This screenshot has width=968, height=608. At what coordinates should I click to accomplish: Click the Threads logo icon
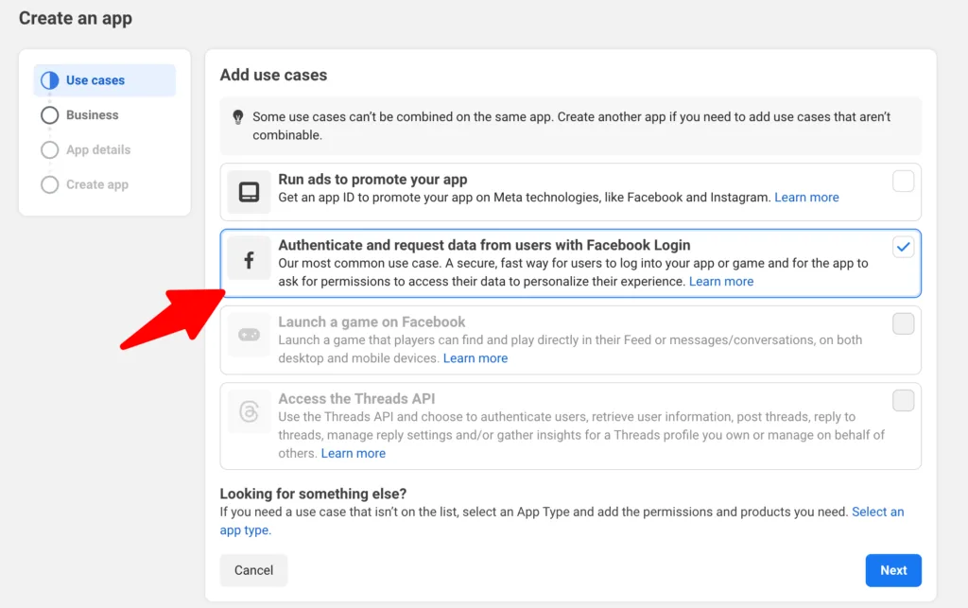(249, 411)
